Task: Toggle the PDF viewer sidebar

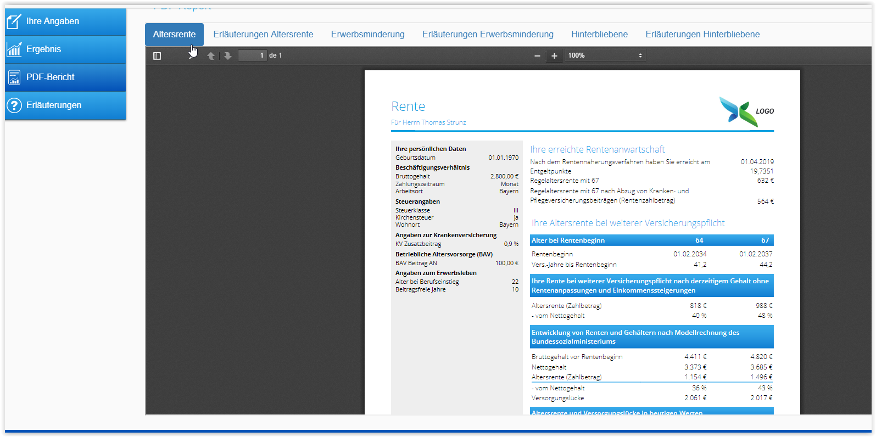Action: pos(157,55)
